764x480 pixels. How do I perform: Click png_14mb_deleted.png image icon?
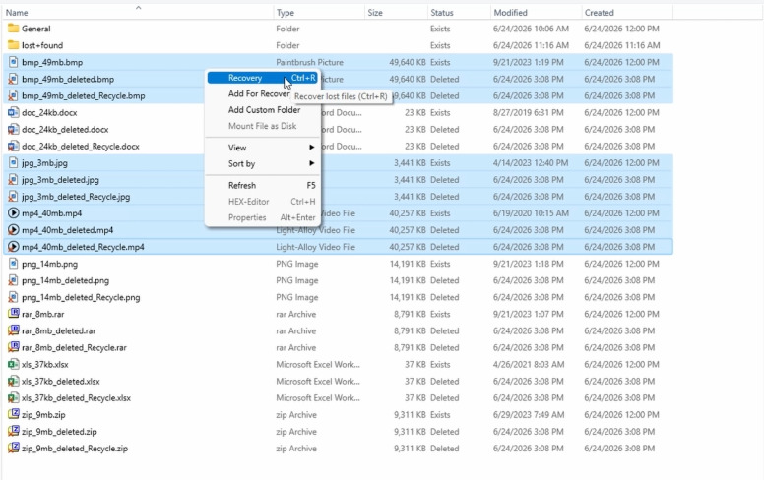click(13, 280)
